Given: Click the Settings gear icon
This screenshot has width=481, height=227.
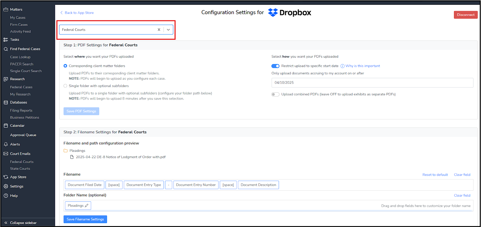Looking at the screenshot, I should [x=6, y=186].
